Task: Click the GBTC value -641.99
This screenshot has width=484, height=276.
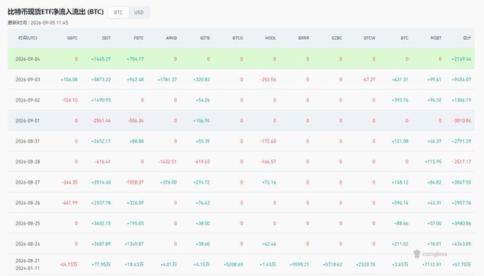Action: click(x=70, y=203)
